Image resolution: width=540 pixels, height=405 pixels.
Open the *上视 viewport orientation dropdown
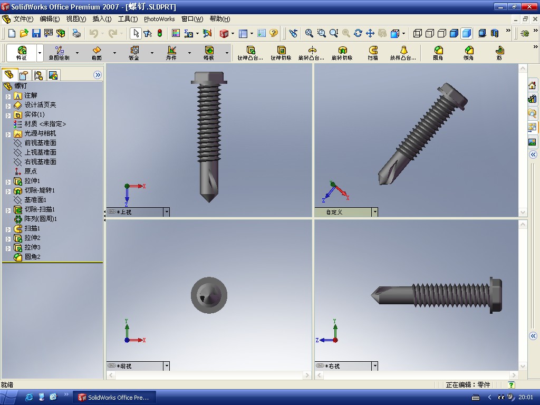(166, 212)
